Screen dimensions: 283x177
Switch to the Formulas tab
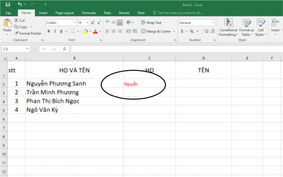[x=89, y=13]
